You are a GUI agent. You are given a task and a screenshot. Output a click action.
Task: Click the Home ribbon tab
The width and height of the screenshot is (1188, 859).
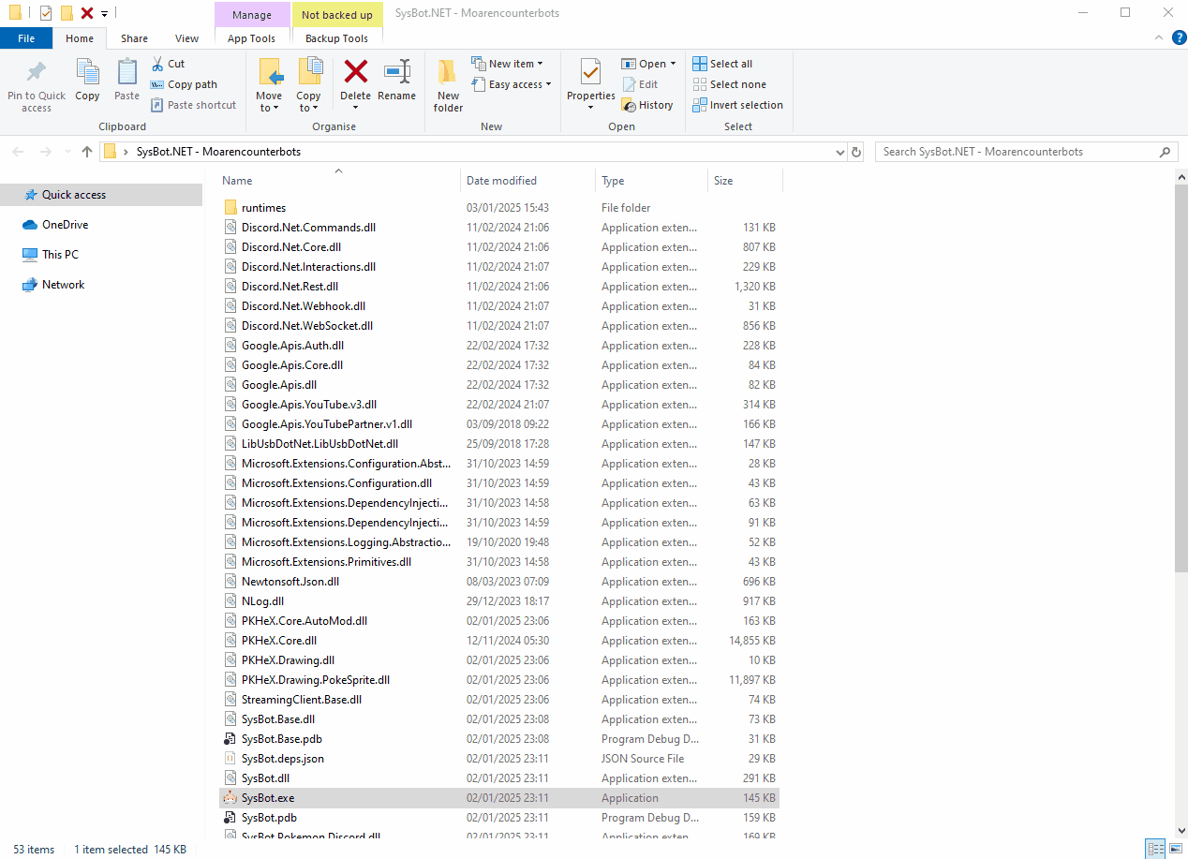point(80,38)
